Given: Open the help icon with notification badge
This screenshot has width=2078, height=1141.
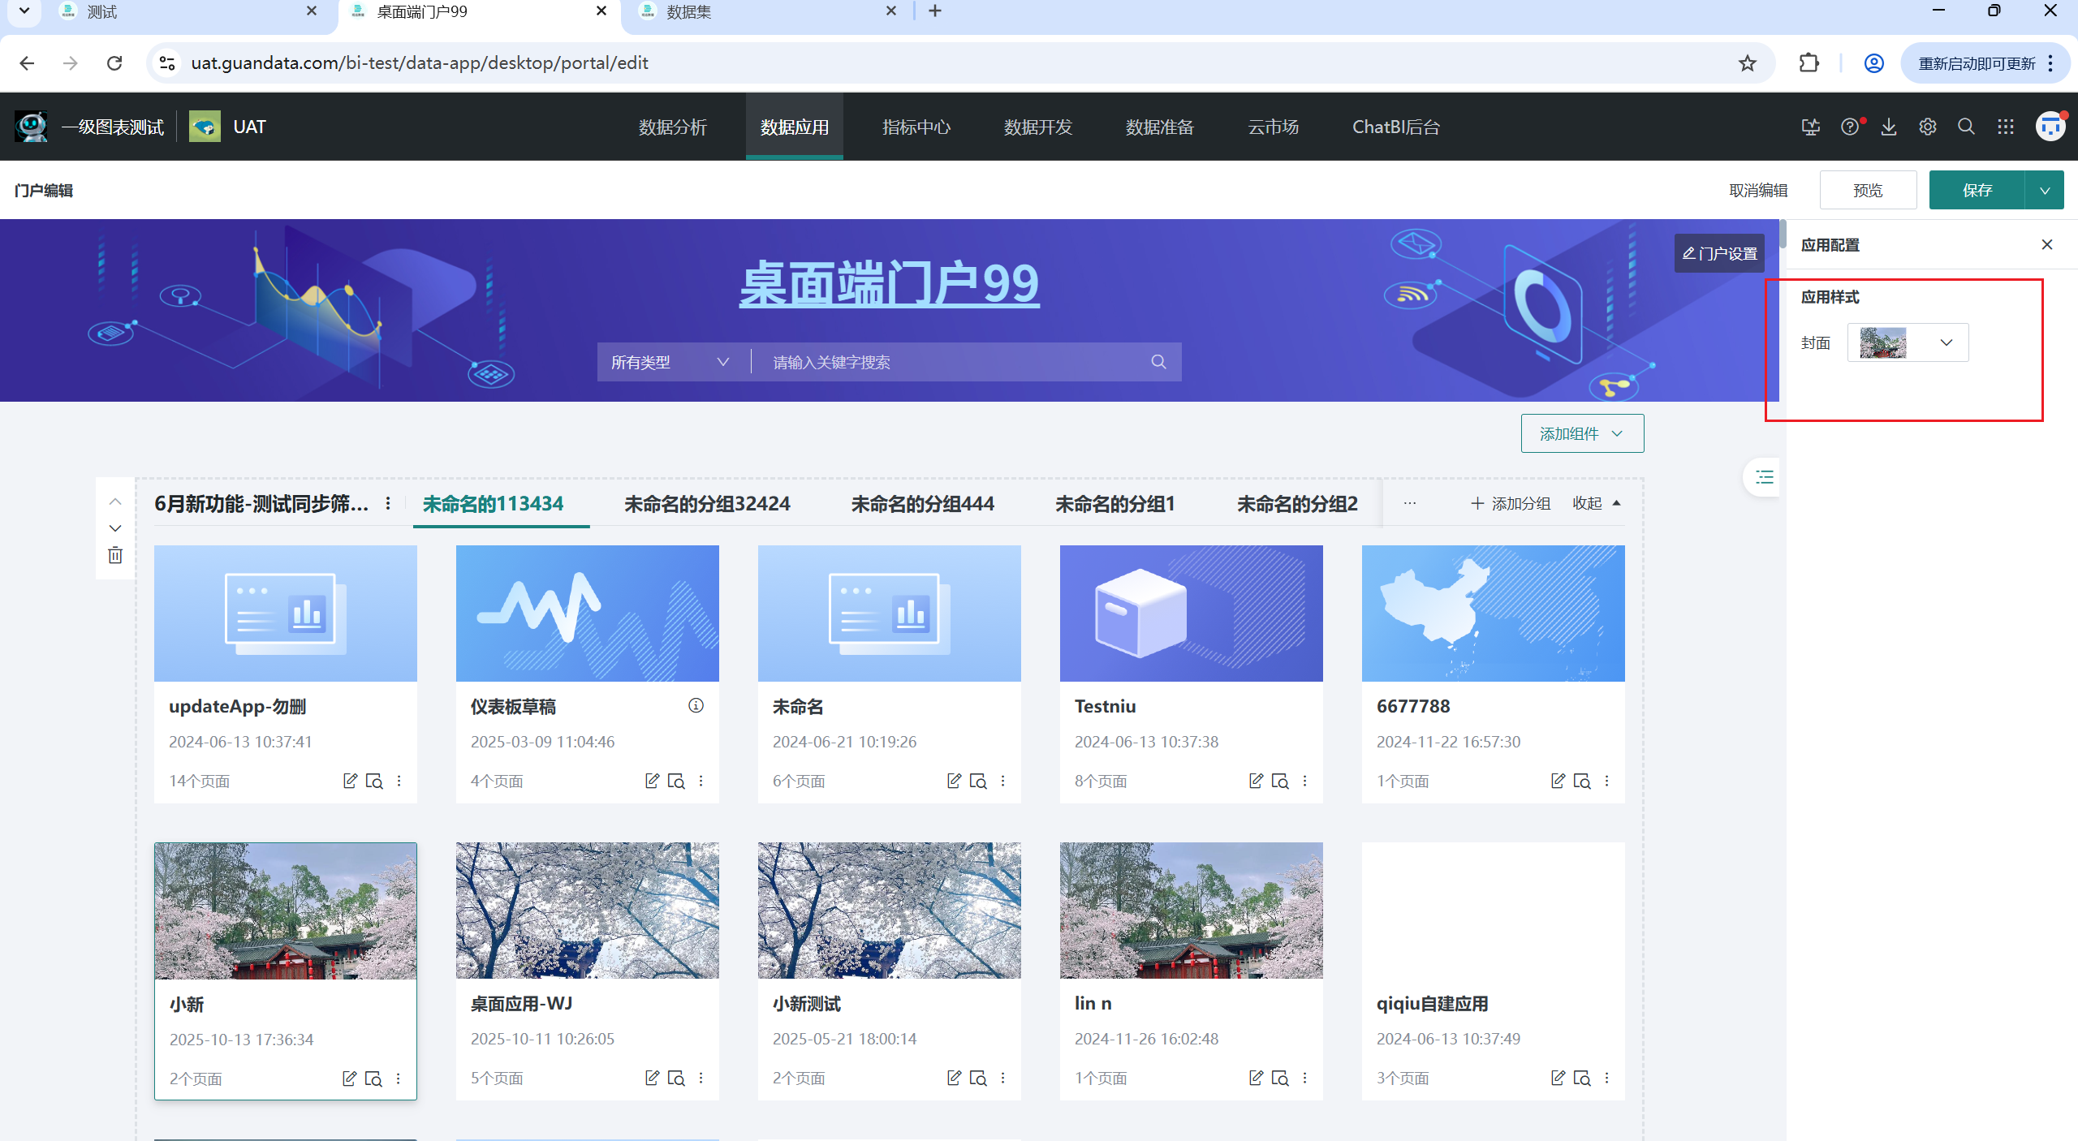Looking at the screenshot, I should tap(1849, 127).
